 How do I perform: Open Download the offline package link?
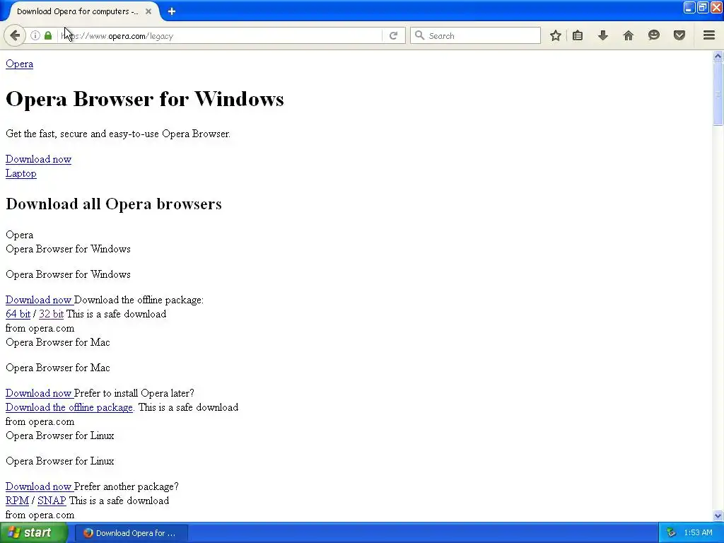[x=69, y=407]
